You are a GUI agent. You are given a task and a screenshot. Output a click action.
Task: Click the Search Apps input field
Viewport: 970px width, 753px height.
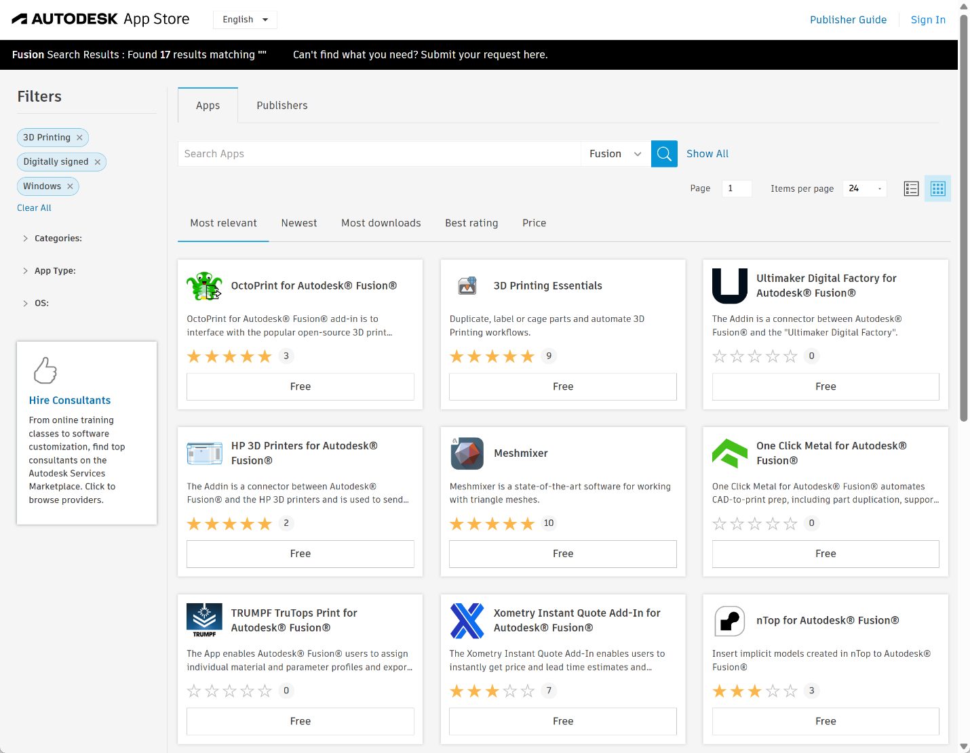tap(379, 154)
